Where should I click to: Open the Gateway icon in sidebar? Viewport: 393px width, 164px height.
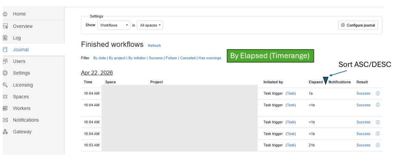[5, 132]
